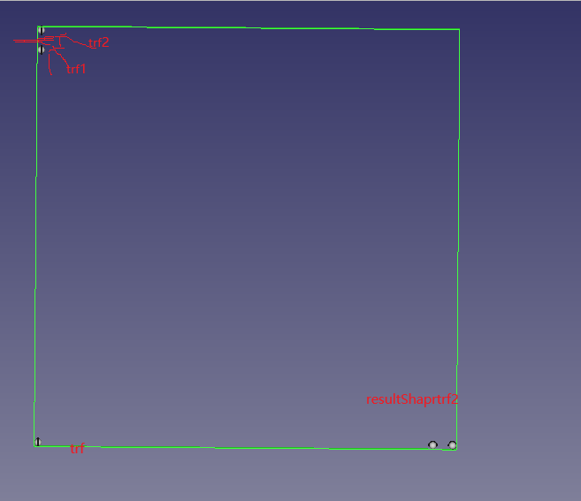Select the trf label near bottom-left
The image size is (581, 501).
78,450
